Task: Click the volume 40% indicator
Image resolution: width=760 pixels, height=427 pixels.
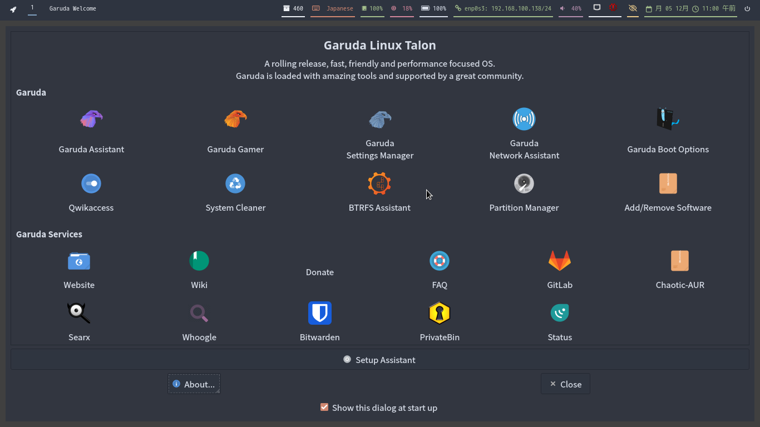Action: (x=571, y=9)
